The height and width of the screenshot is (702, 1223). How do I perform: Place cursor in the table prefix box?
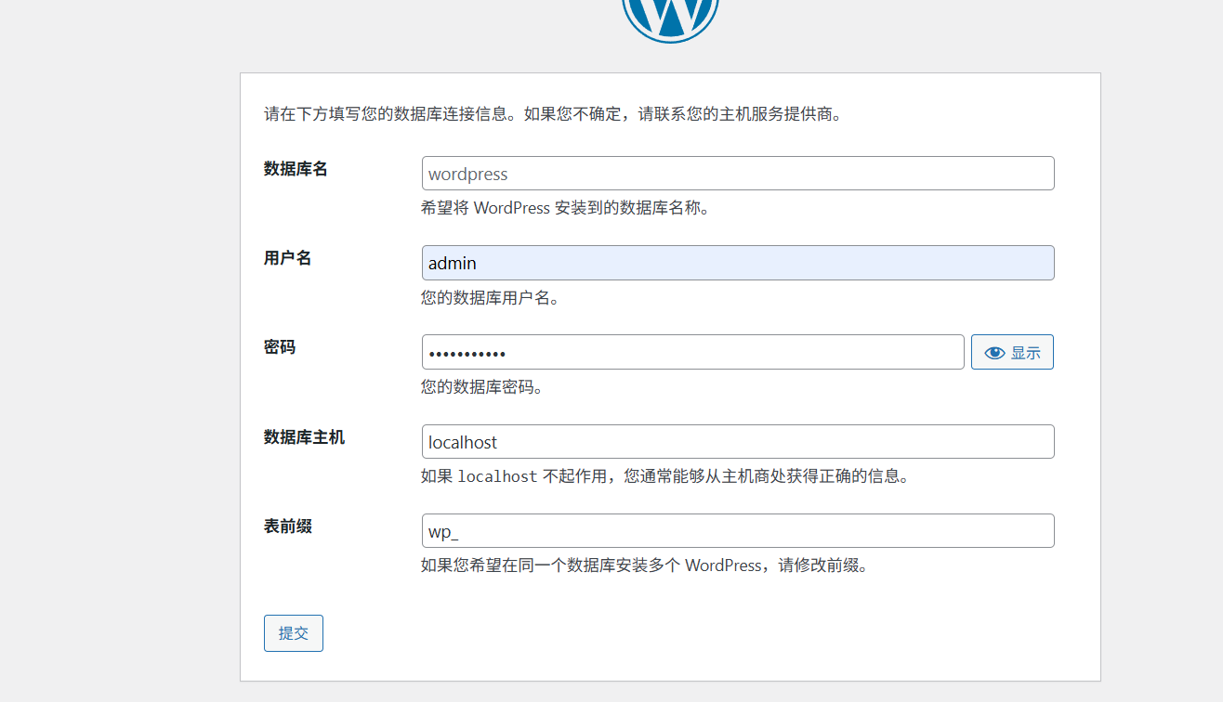coord(738,530)
